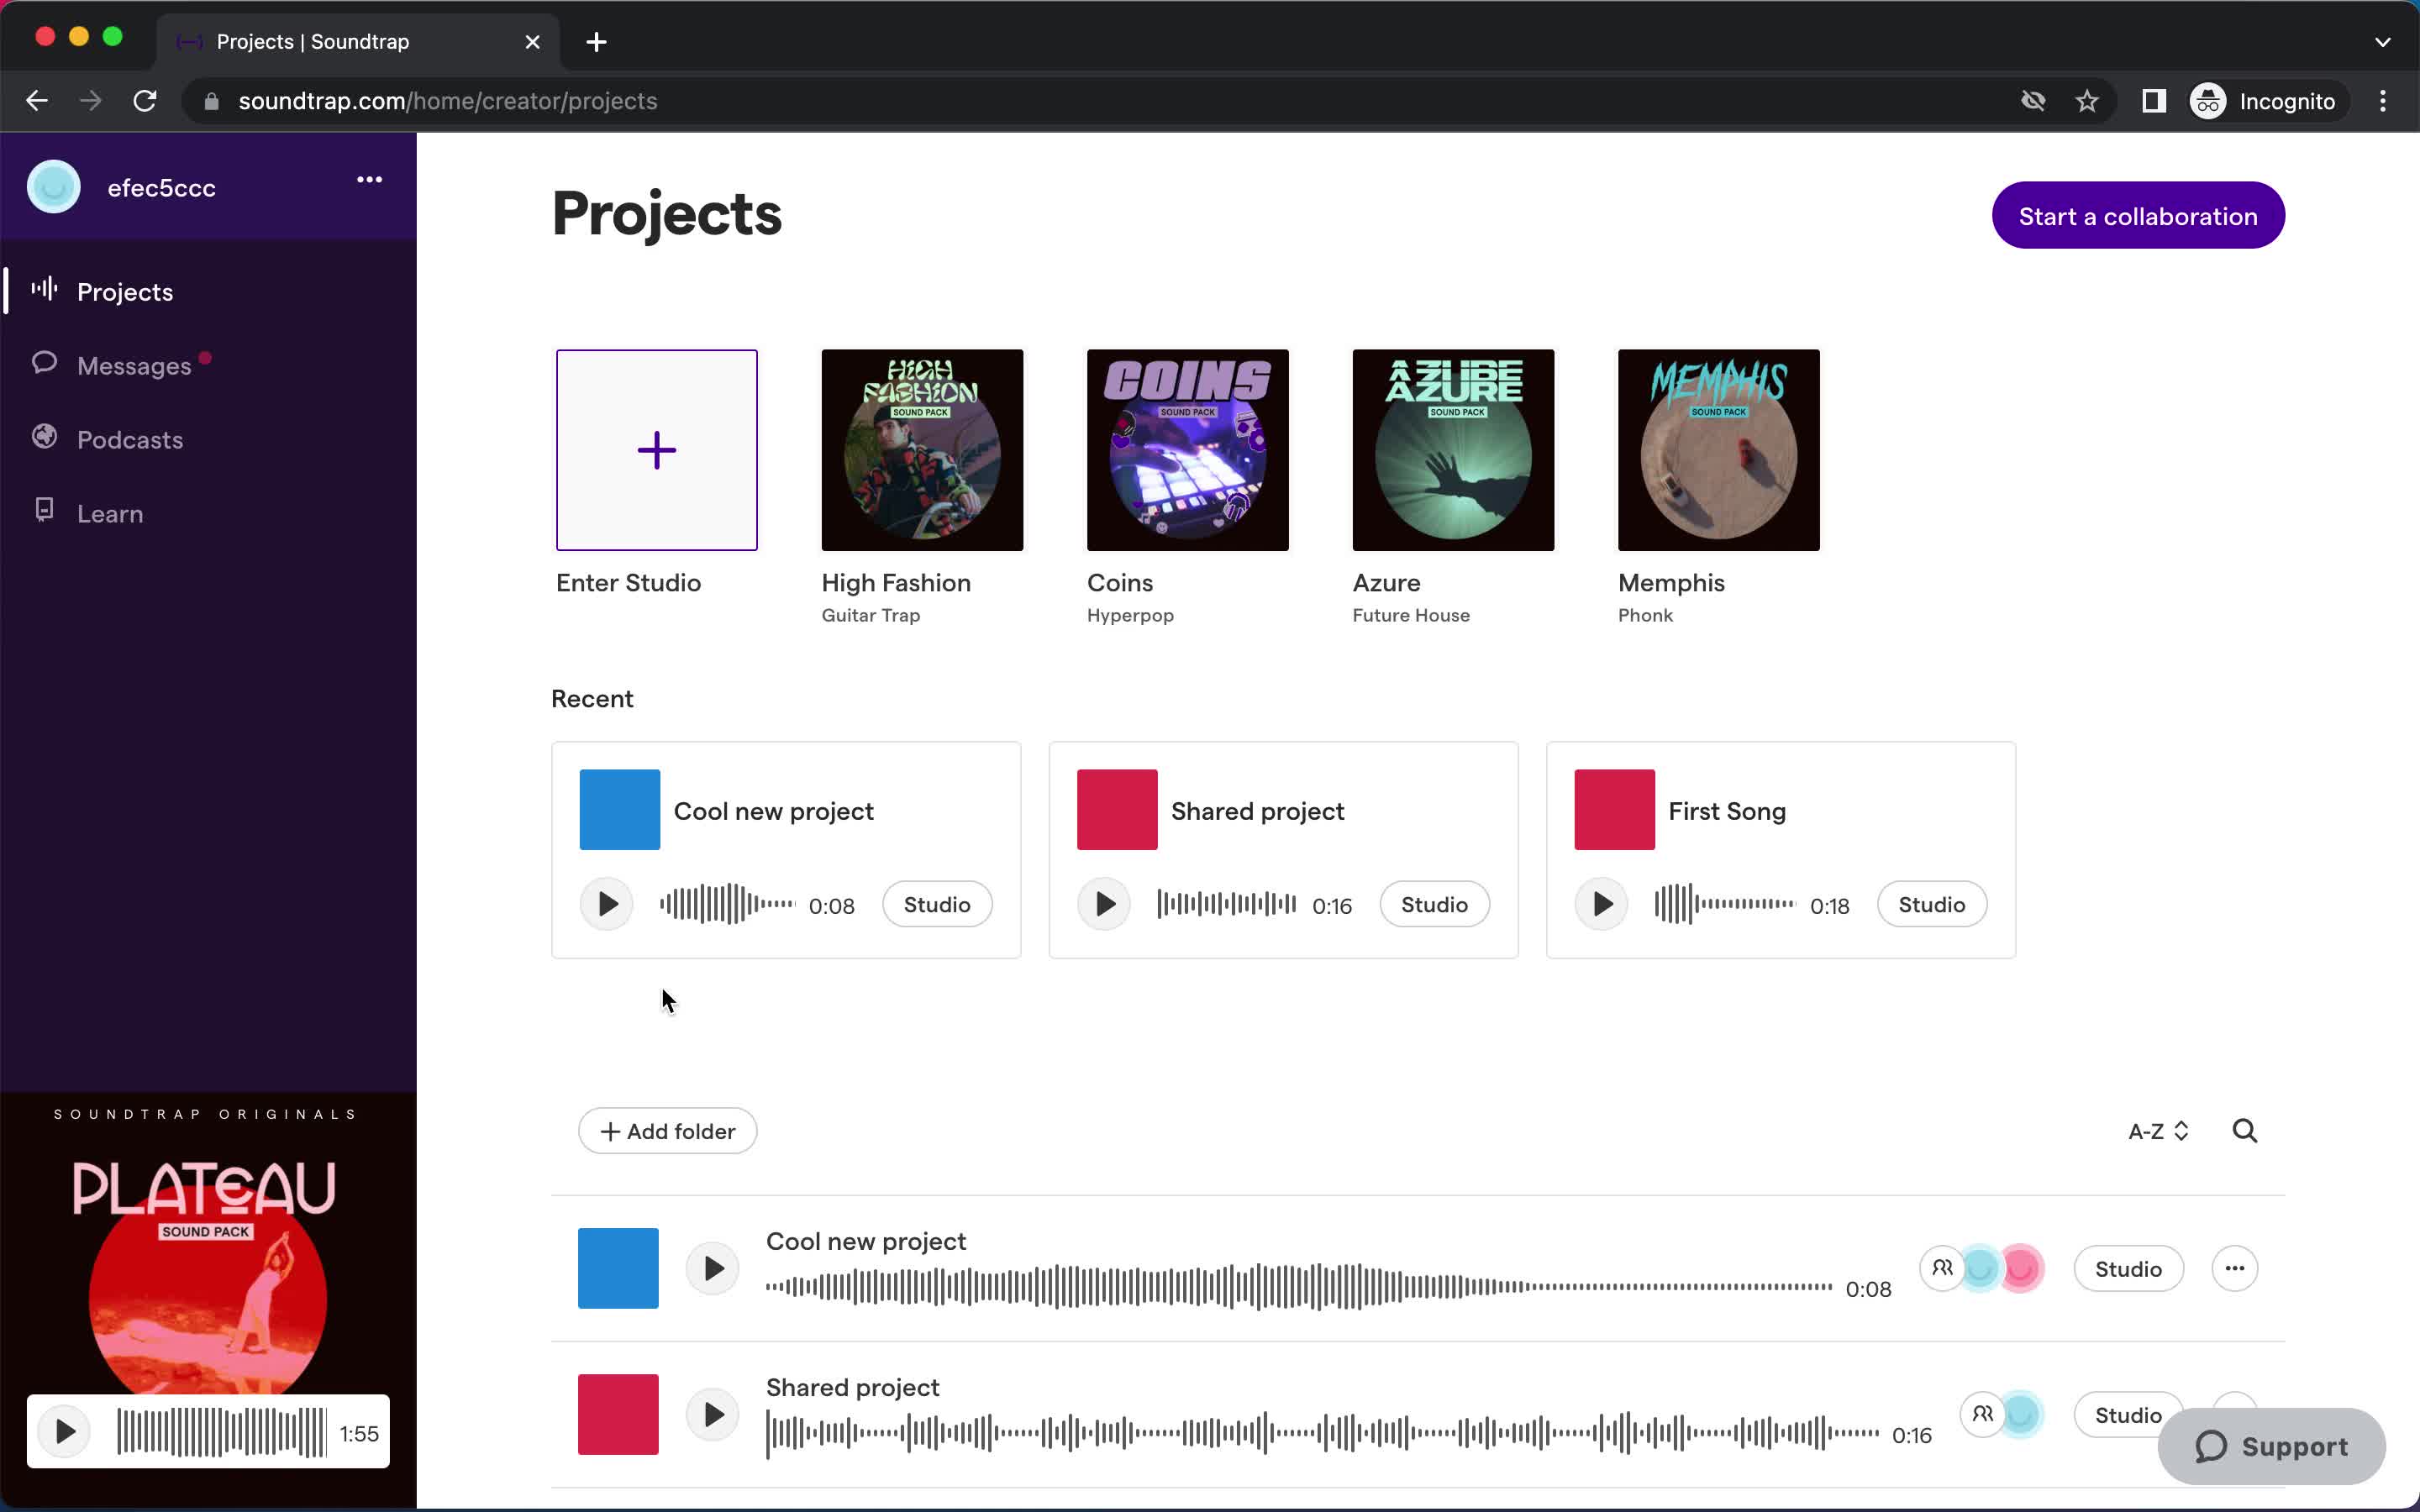Open the Azure Future House project
2420x1512 pixels.
1453,449
